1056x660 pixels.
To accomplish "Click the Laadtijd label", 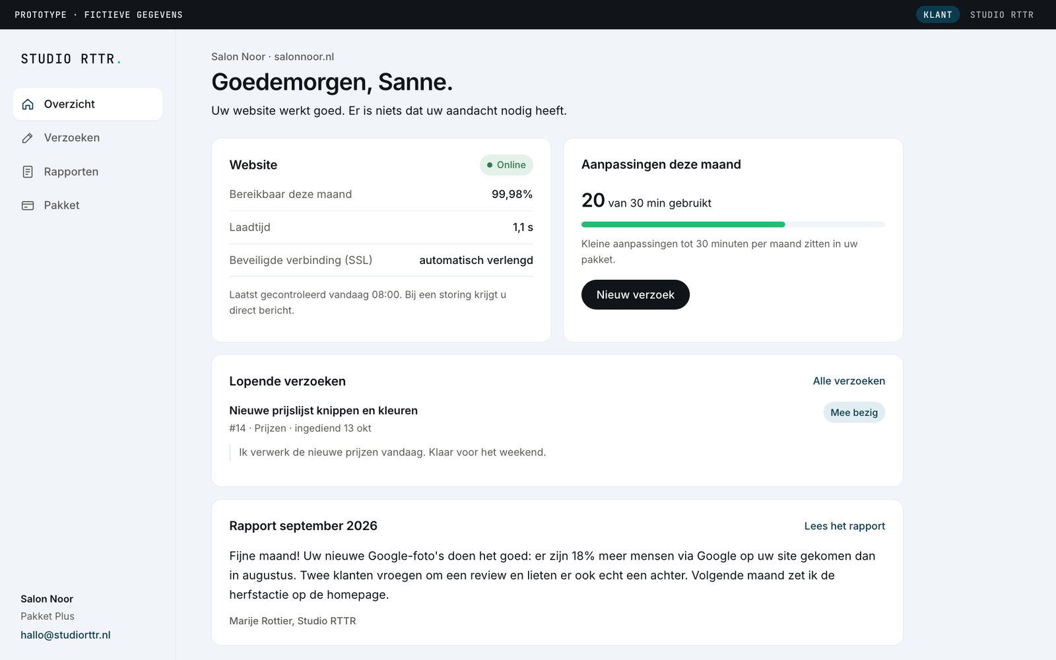I will pos(249,227).
